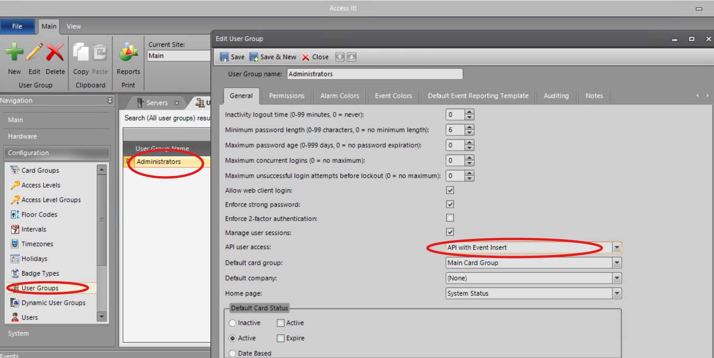The height and width of the screenshot is (358, 714).
Task: Click the green plus New user group icon
Action: 14,52
